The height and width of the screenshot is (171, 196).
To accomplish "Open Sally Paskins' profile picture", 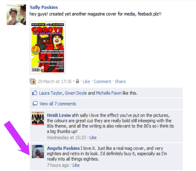I will (x=16, y=15).
